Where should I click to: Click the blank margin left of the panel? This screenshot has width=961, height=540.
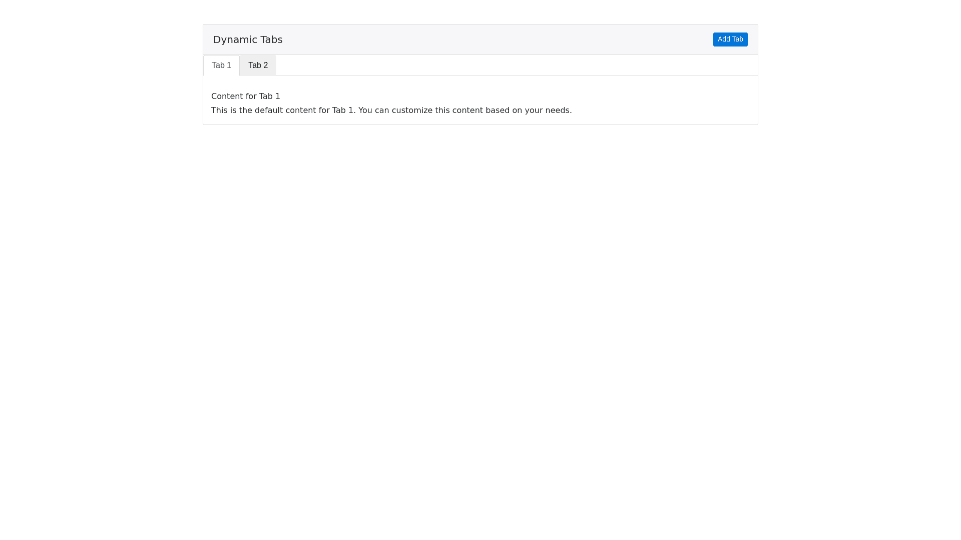100,75
